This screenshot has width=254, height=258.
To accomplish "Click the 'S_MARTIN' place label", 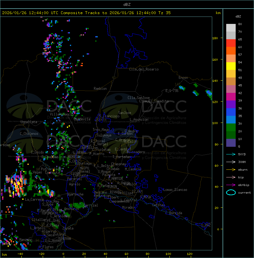I will pyautogui.click(x=115, y=179).
